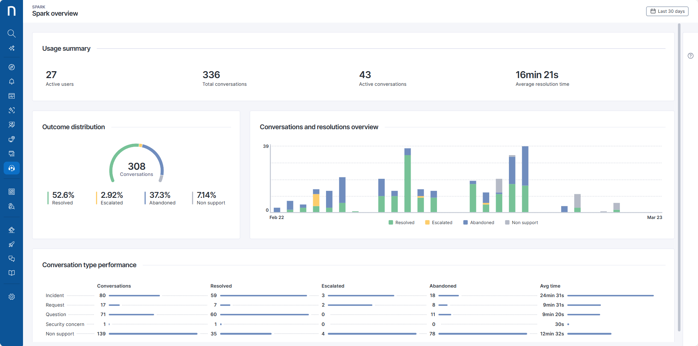The height and width of the screenshot is (346, 698).
Task: Toggle Abandoned series in chart legend
Action: [479, 223]
